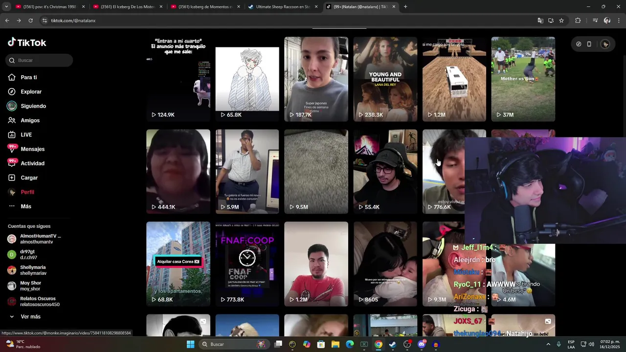Open File Explorer from the taskbar
The height and width of the screenshot is (352, 626).
335,344
